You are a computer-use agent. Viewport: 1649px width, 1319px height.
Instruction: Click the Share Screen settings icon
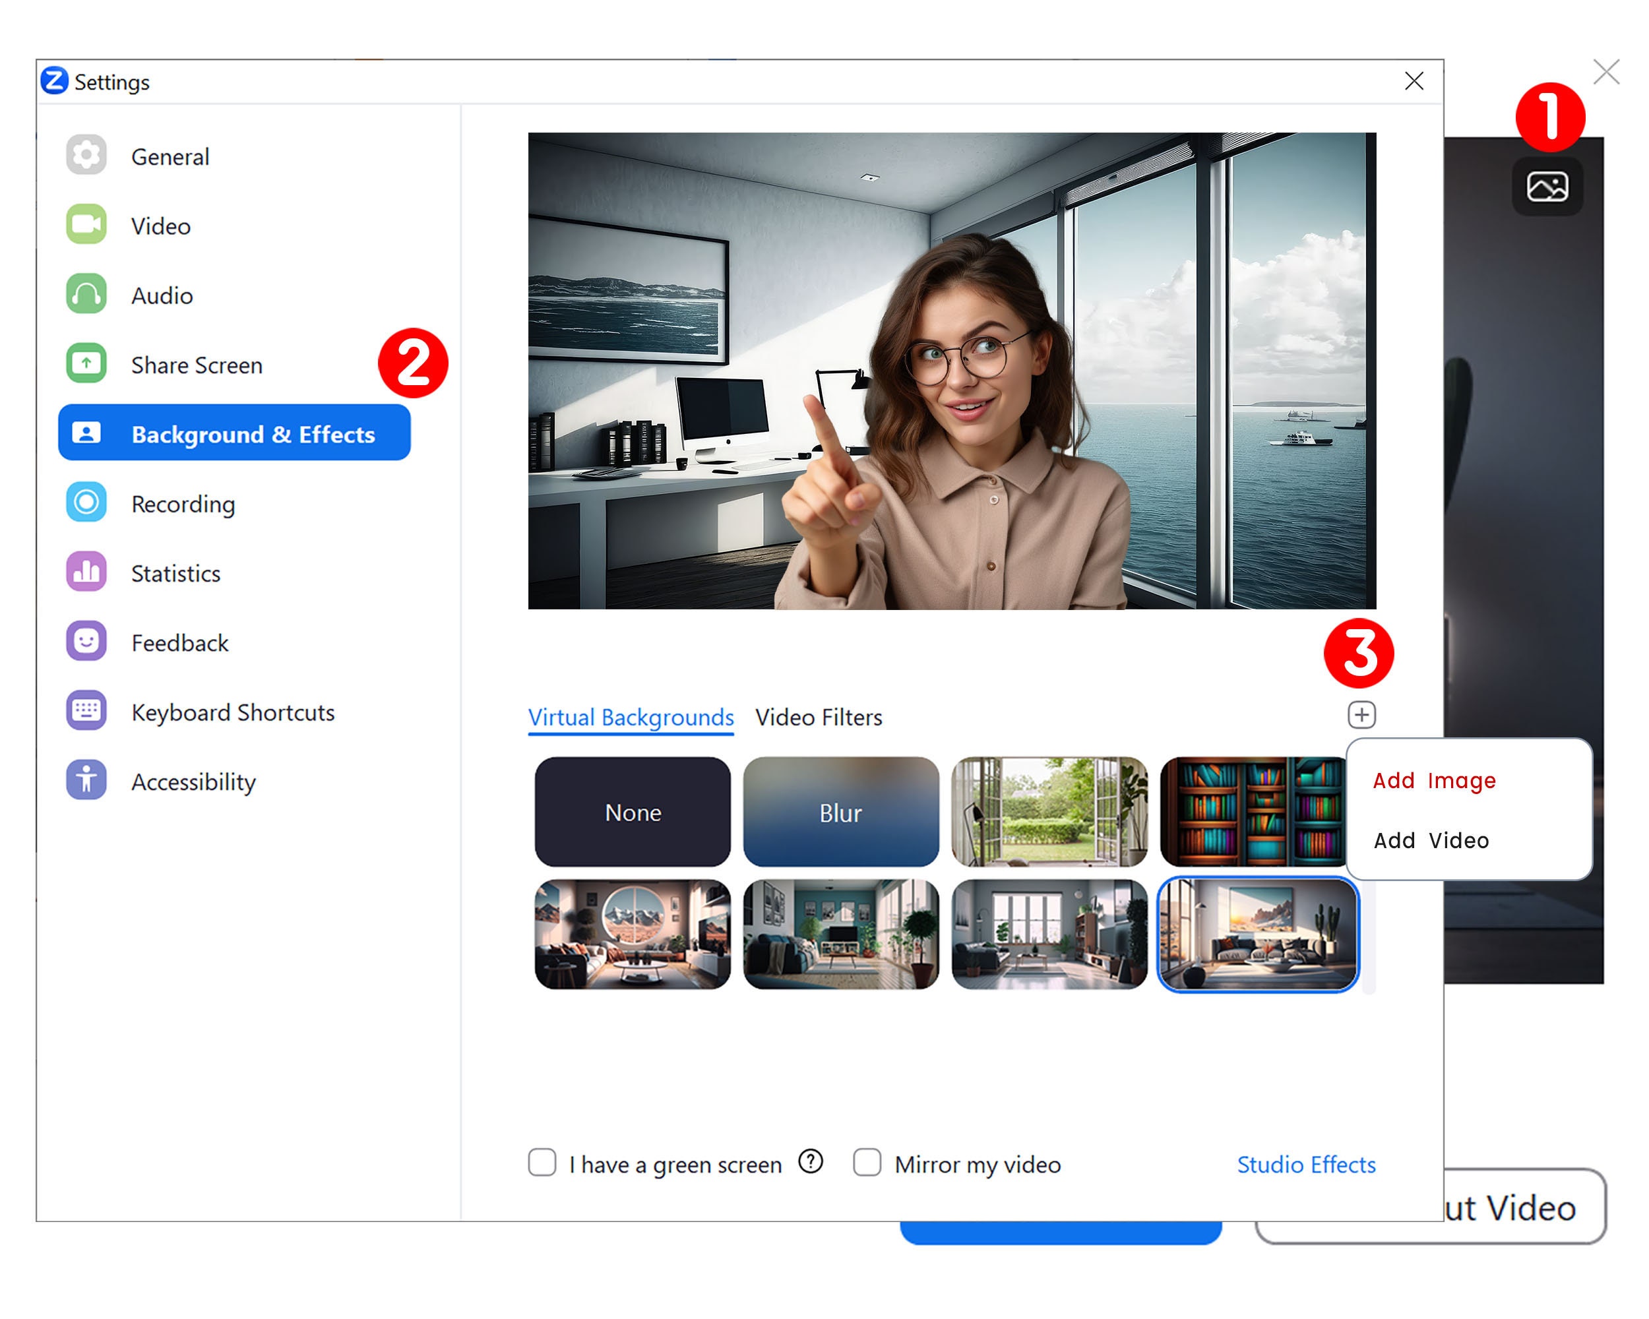(x=86, y=365)
